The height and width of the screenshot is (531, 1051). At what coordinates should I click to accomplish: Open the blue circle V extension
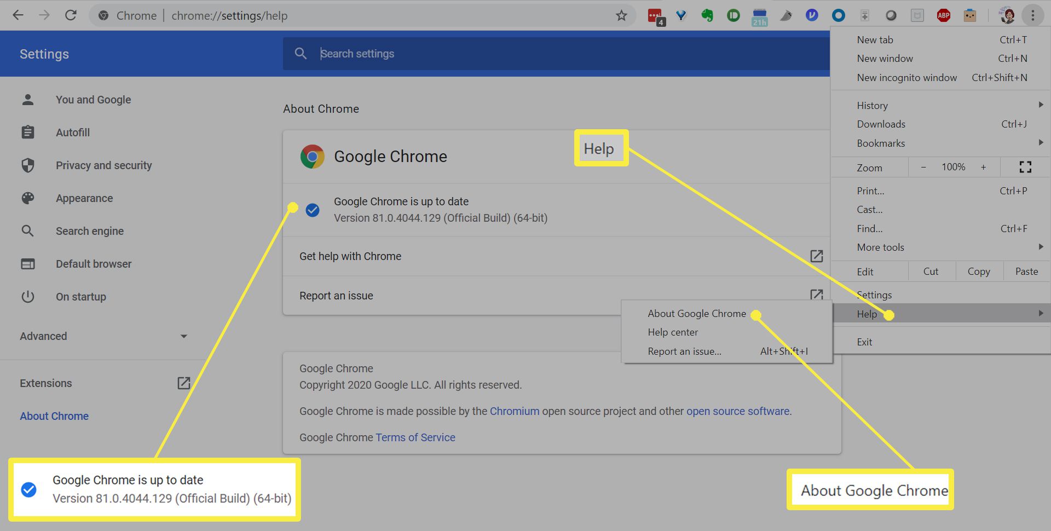(x=812, y=15)
